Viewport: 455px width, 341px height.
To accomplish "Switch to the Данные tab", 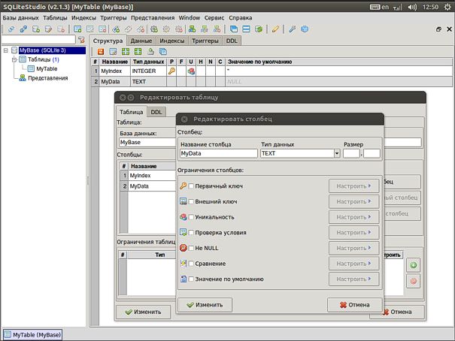I will coord(141,41).
